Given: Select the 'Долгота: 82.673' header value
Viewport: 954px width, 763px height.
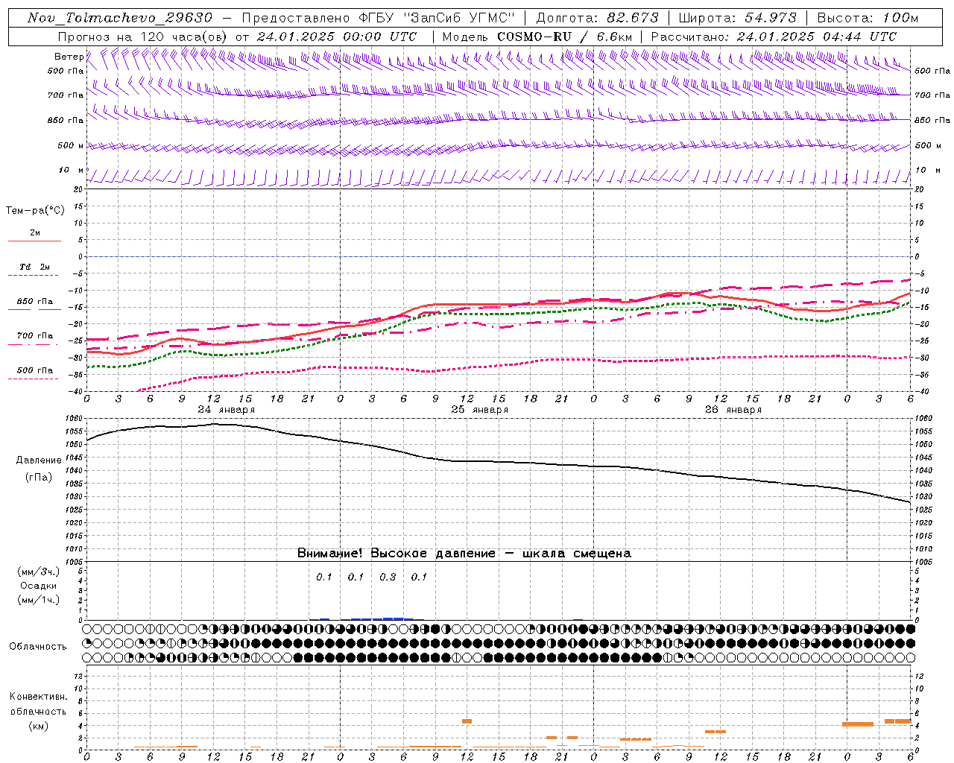Looking at the screenshot, I should 598,18.
